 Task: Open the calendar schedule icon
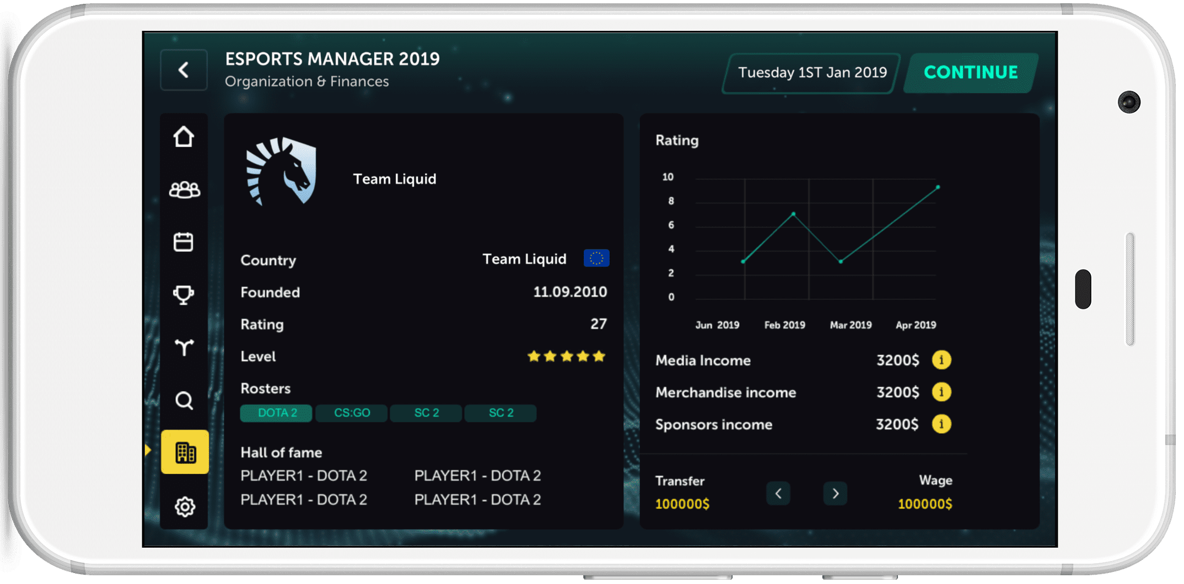pos(184,241)
